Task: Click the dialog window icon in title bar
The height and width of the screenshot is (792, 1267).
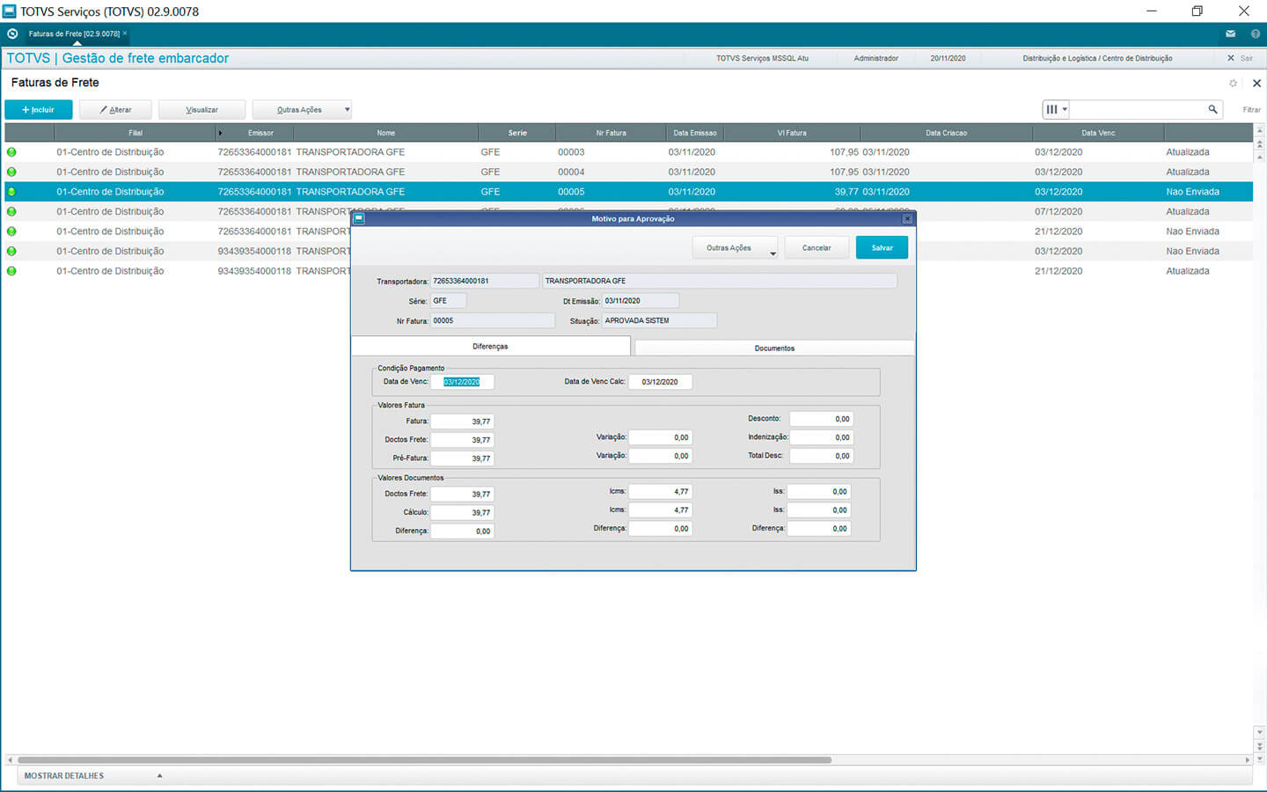Action: (358, 218)
